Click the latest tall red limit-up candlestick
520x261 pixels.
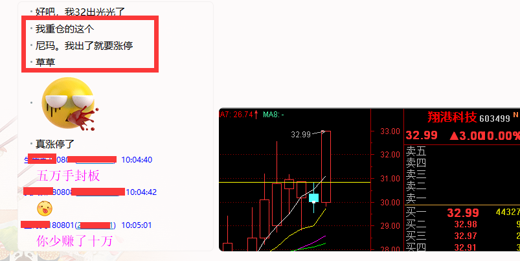(x=326, y=167)
